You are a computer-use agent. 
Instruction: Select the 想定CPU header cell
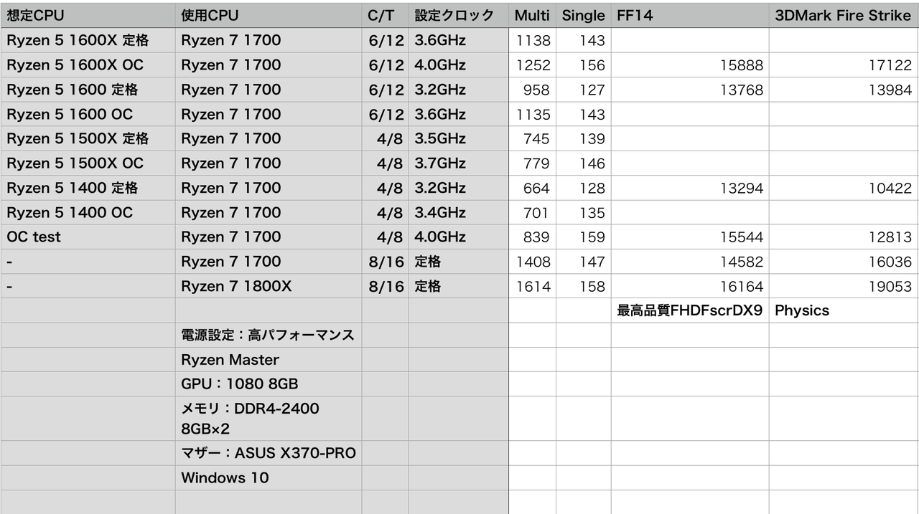pos(88,16)
